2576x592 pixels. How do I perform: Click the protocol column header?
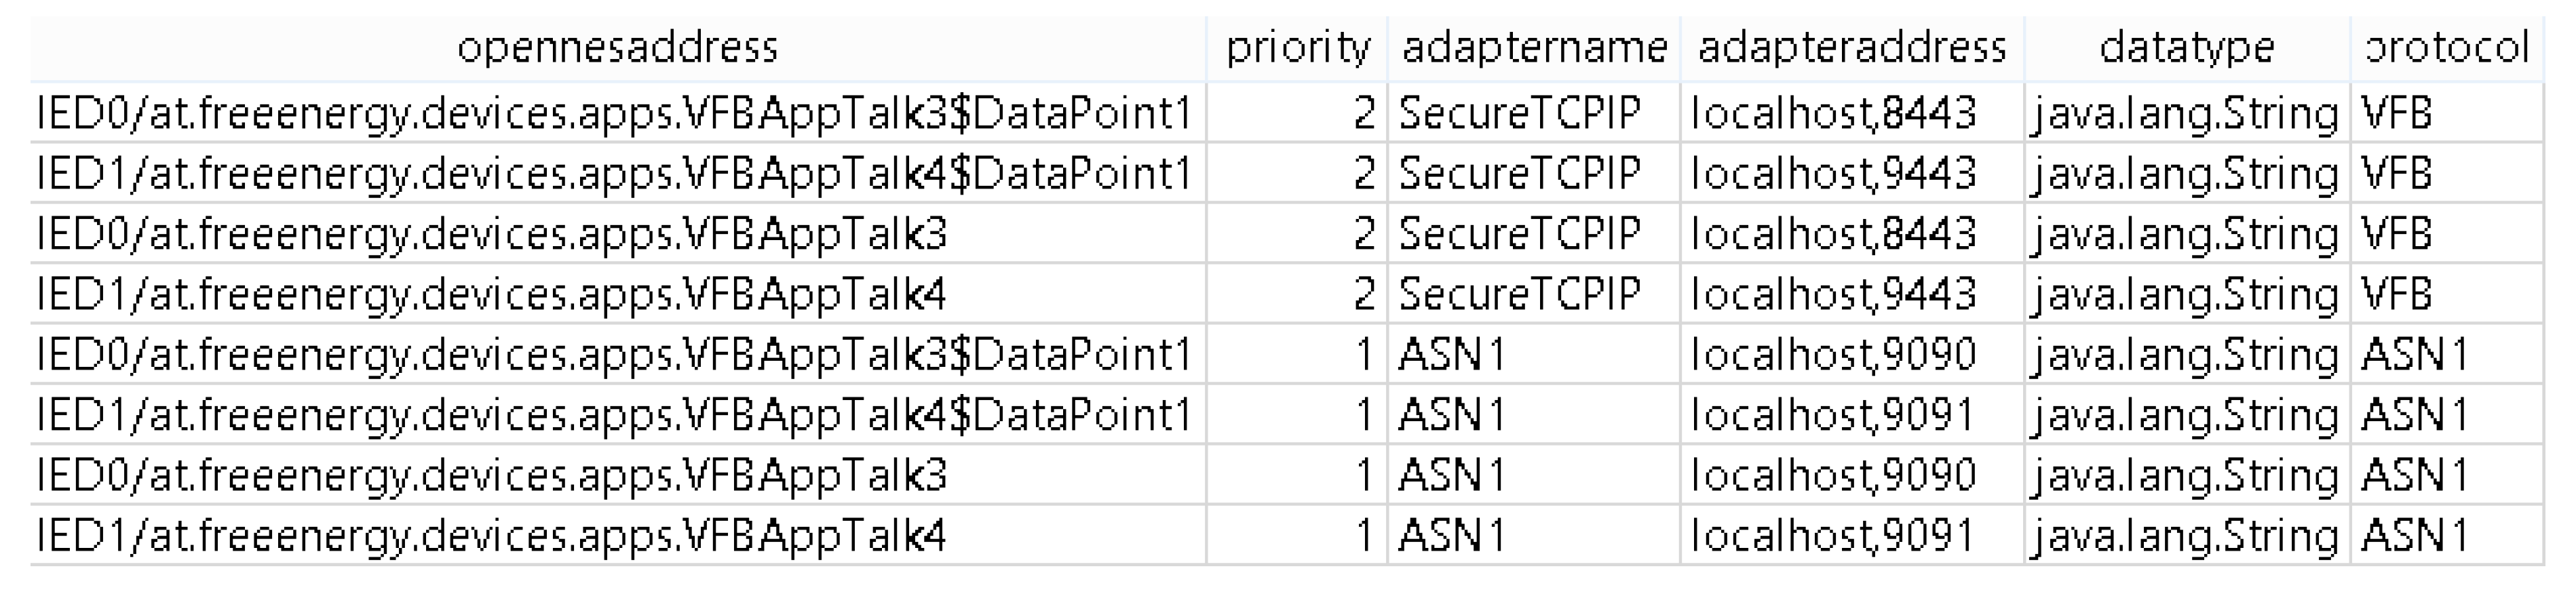pos(2446,48)
